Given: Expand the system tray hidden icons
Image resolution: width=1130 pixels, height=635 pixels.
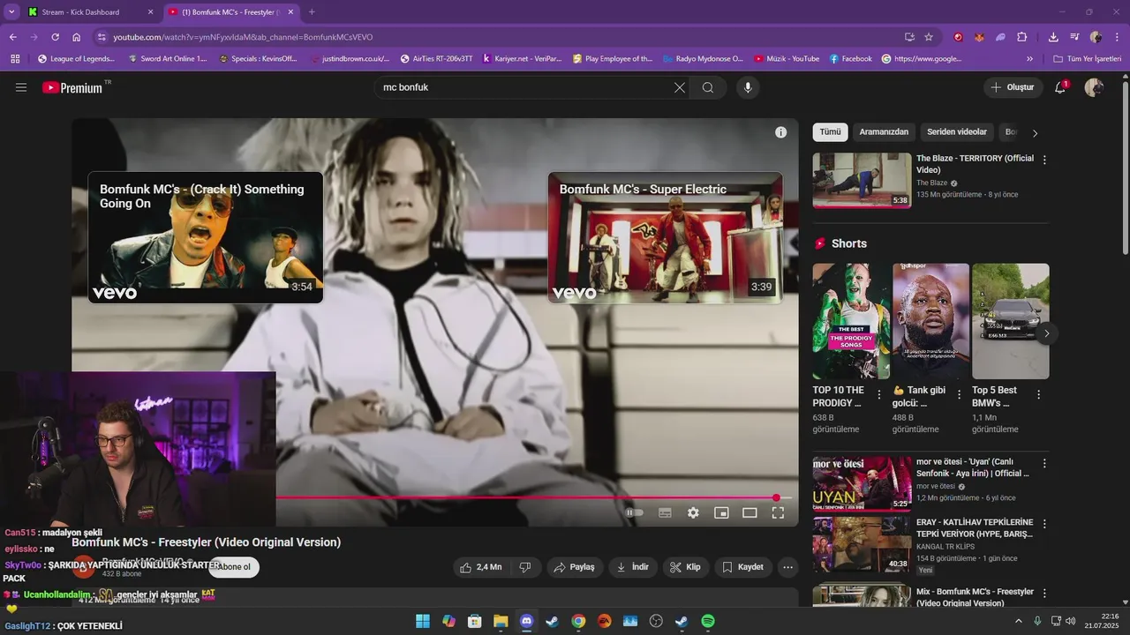Looking at the screenshot, I should coord(1018,621).
